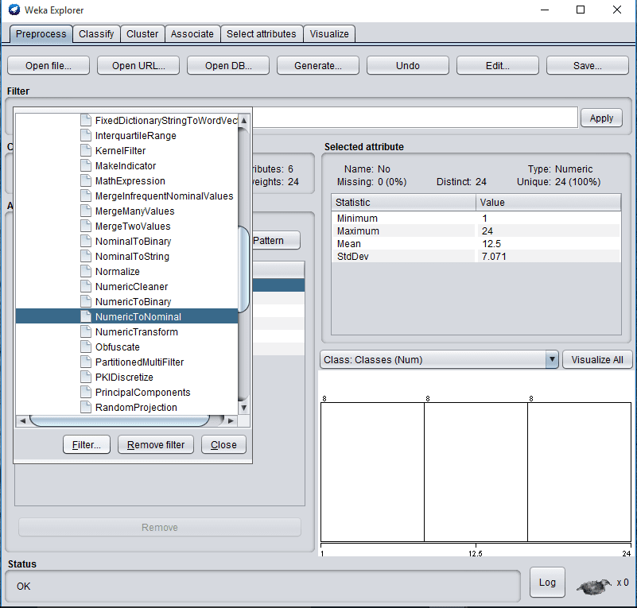Select NumericToNominal in the filter tree

pos(138,316)
